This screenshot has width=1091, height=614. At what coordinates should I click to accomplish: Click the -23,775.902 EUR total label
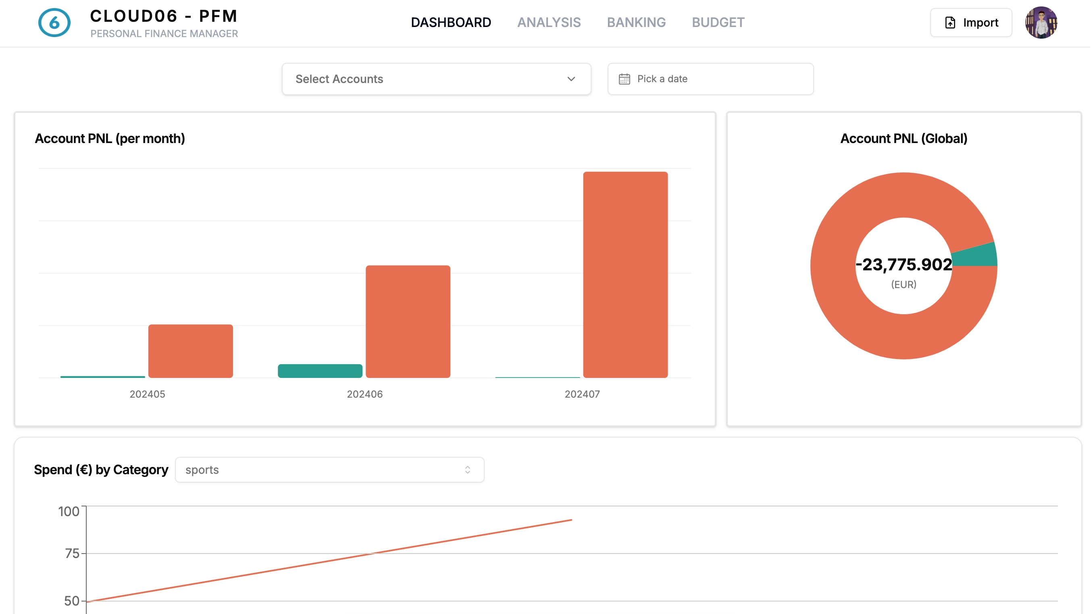pyautogui.click(x=904, y=264)
